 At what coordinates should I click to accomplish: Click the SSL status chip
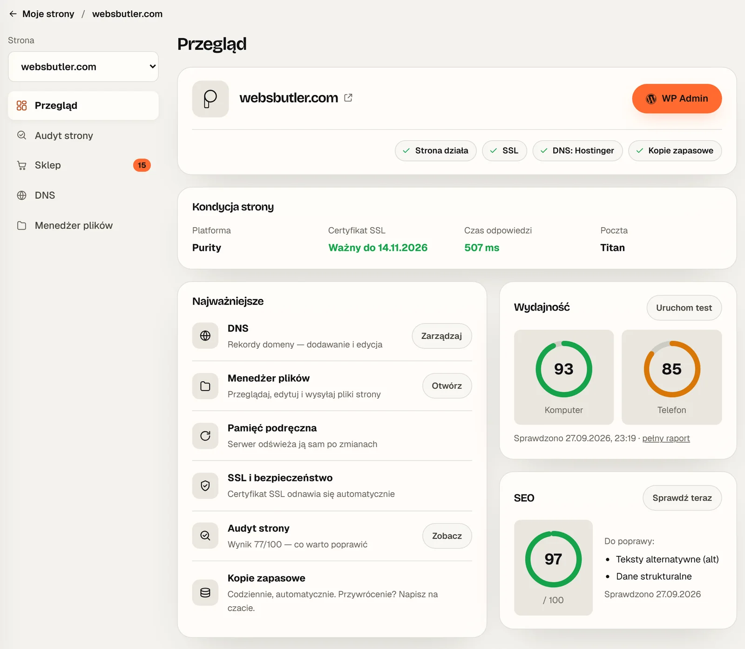pos(504,151)
